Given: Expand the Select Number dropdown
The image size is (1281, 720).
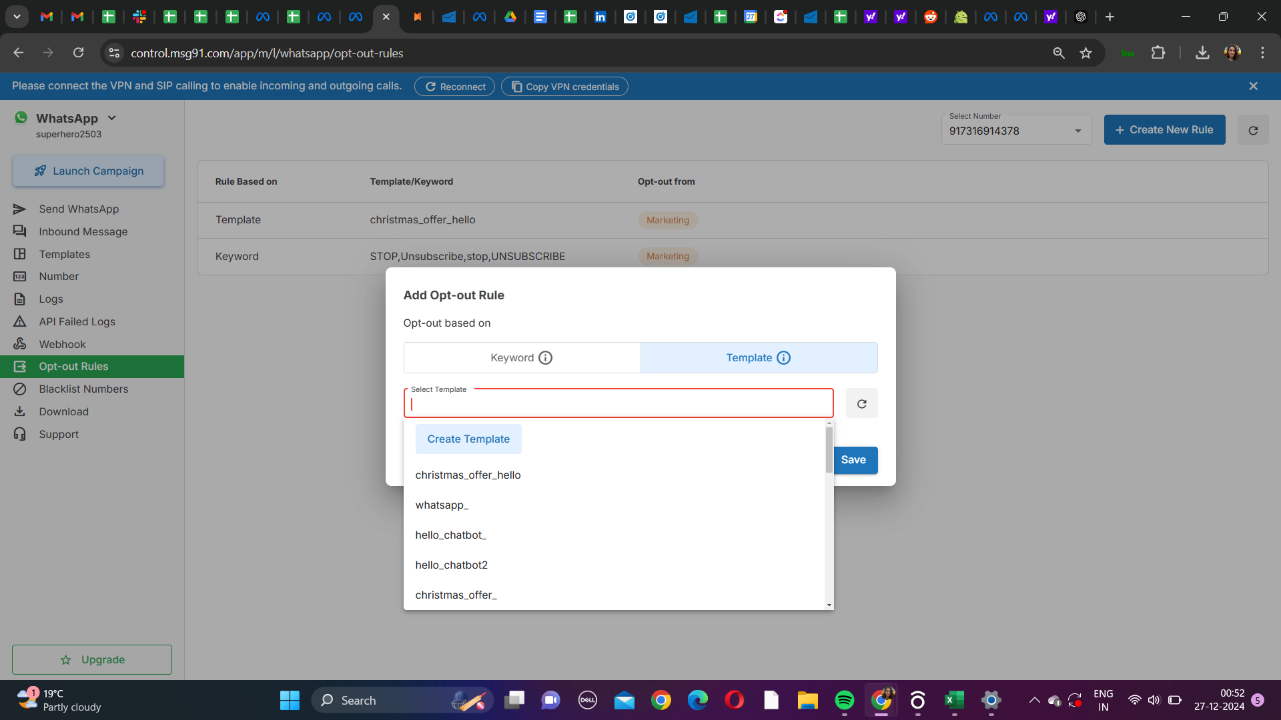Looking at the screenshot, I should point(1078,131).
